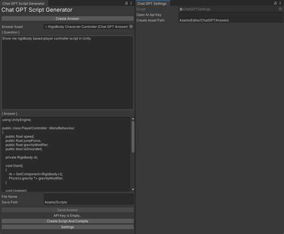
Task: Select the Chat GPT Script Generator tab
Action: click(x=23, y=4)
